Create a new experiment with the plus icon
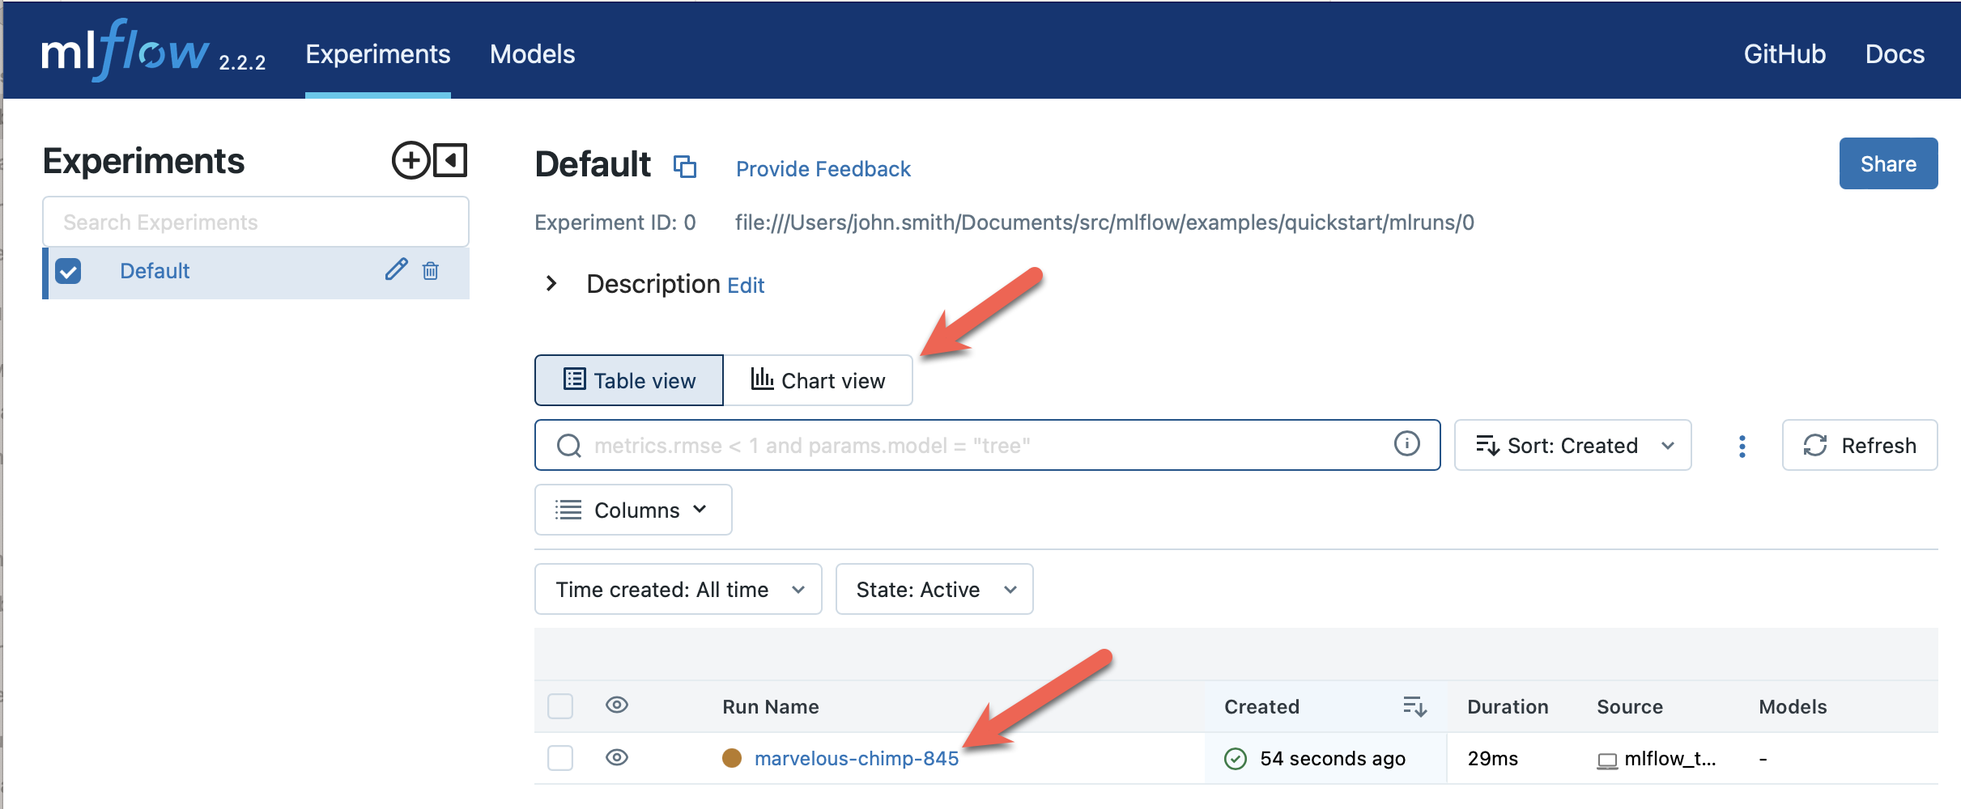Image resolution: width=1961 pixels, height=809 pixels. [411, 160]
